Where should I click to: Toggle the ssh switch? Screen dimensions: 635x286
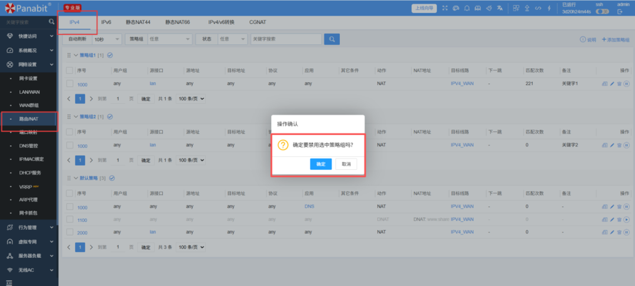(602, 12)
